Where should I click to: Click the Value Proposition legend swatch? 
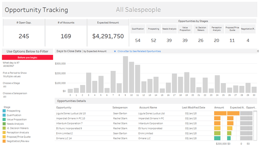coord(4,119)
